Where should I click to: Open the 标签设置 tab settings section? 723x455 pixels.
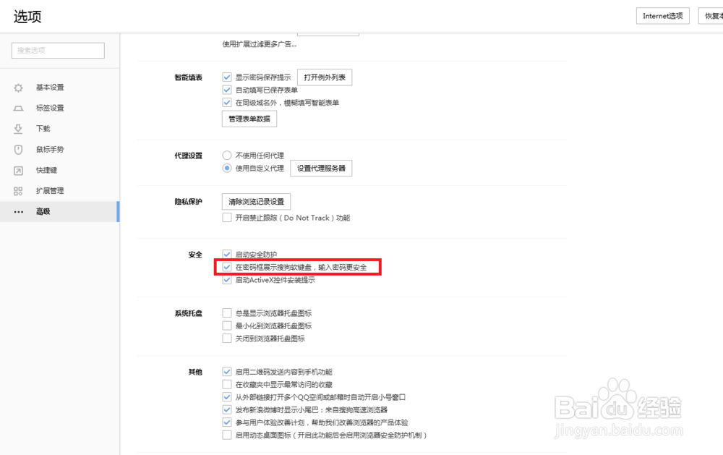tap(43, 108)
